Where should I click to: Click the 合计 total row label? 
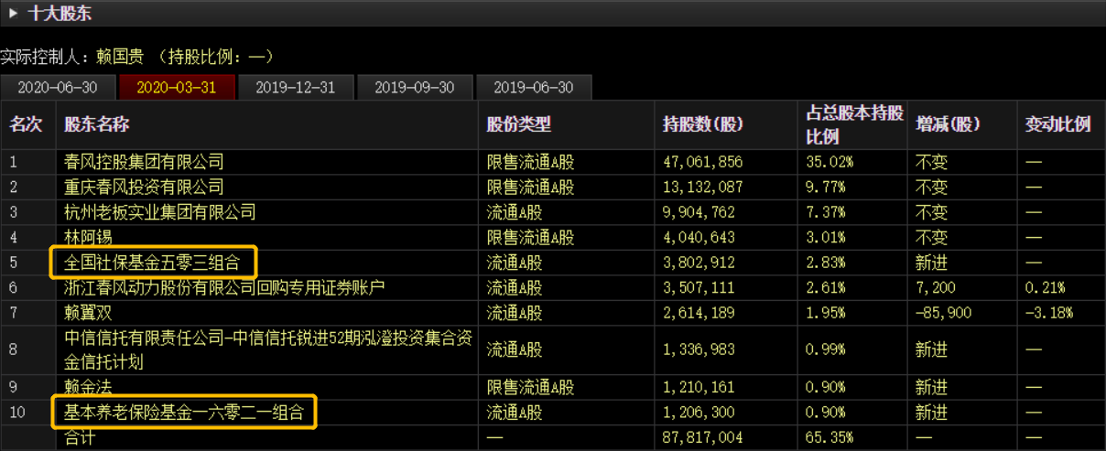click(80, 438)
